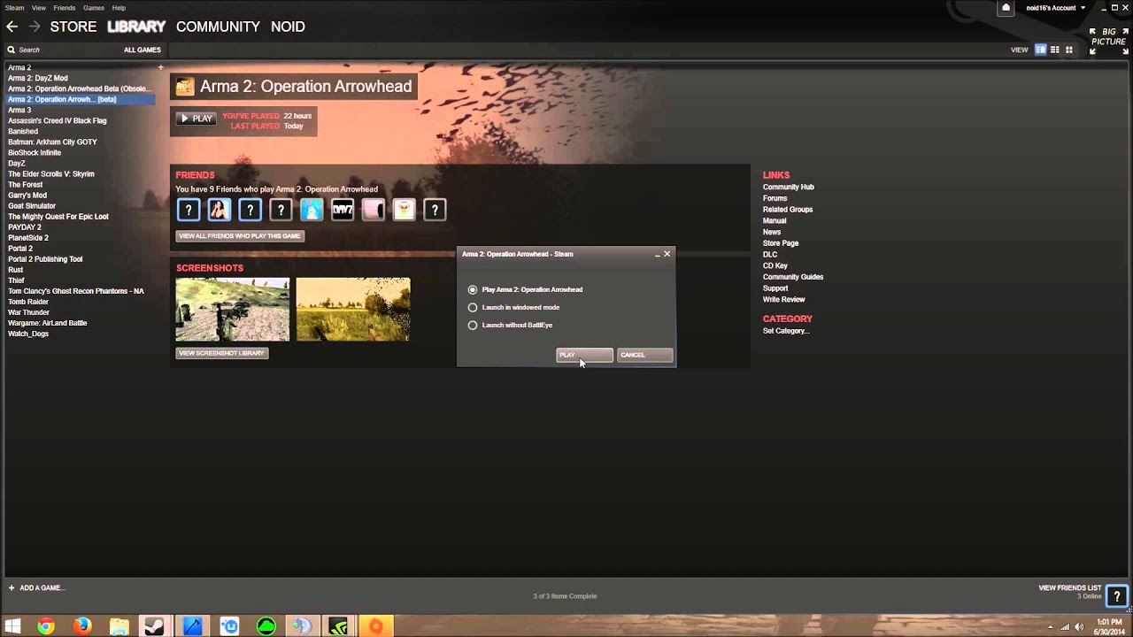Open the noid16's Account dropdown
The height and width of the screenshot is (637, 1133).
[1055, 8]
